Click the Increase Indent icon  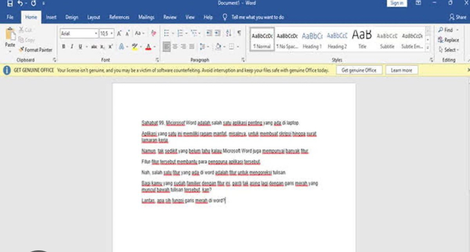click(x=218, y=33)
